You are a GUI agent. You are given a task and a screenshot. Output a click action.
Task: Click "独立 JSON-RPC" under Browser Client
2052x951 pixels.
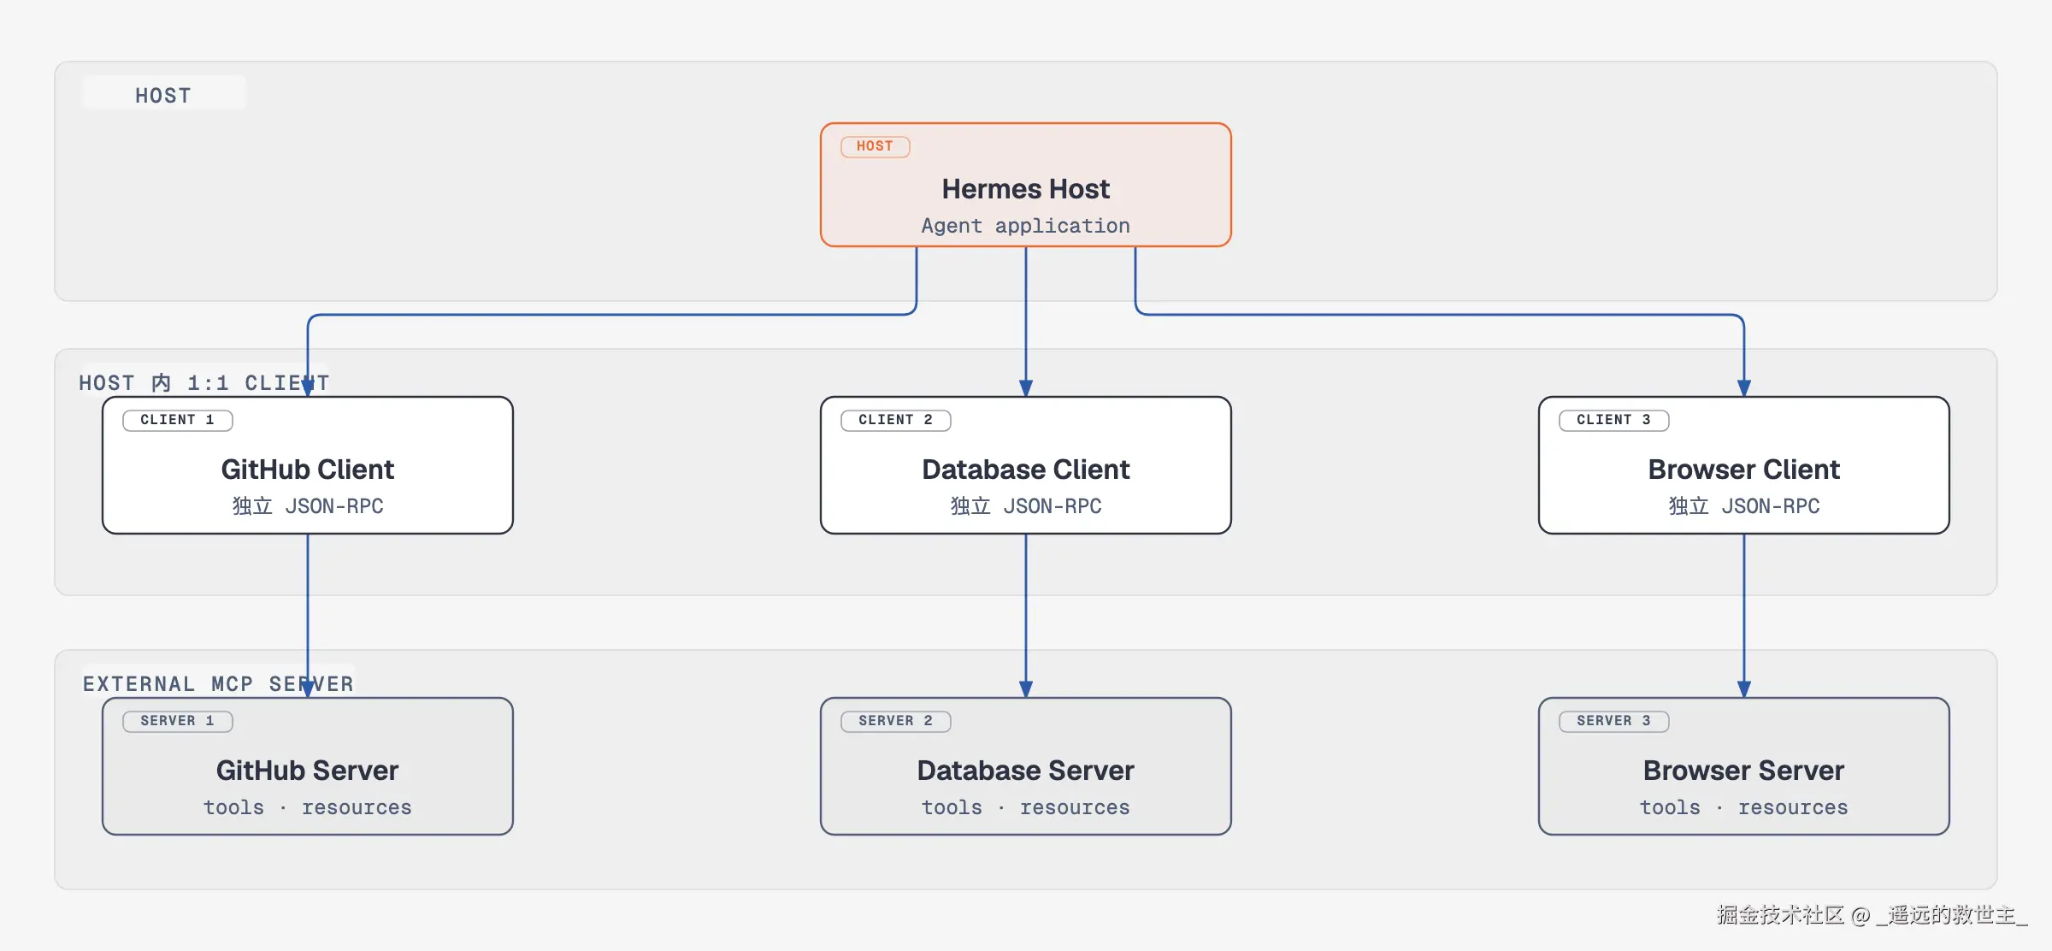[x=1744, y=506]
